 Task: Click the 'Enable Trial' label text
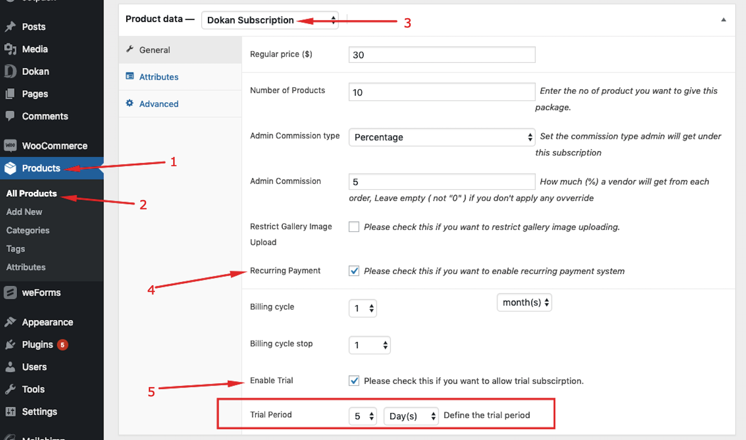tap(271, 380)
